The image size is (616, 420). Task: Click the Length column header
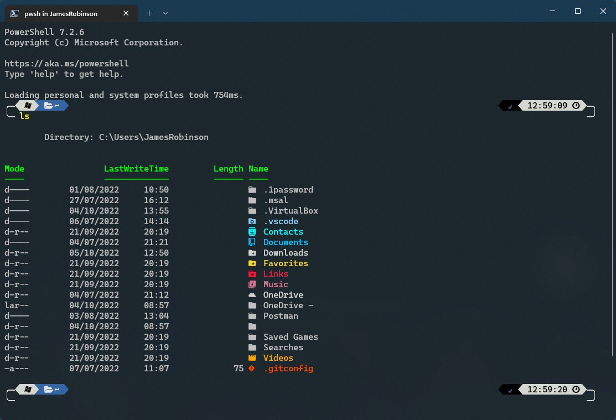pyautogui.click(x=228, y=169)
